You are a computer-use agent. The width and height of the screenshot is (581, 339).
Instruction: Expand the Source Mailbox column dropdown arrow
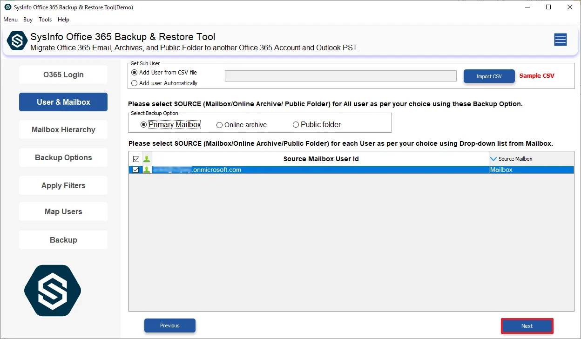click(493, 159)
